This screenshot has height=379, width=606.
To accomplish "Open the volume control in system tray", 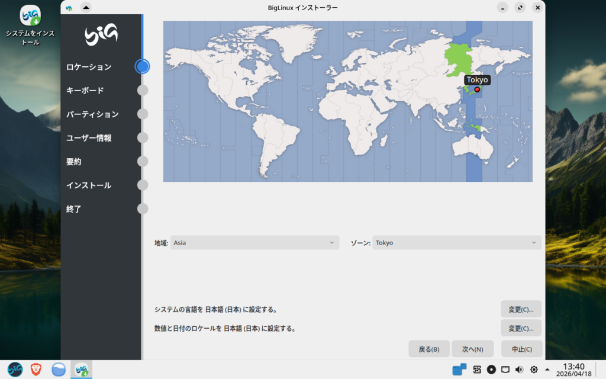I will (519, 370).
